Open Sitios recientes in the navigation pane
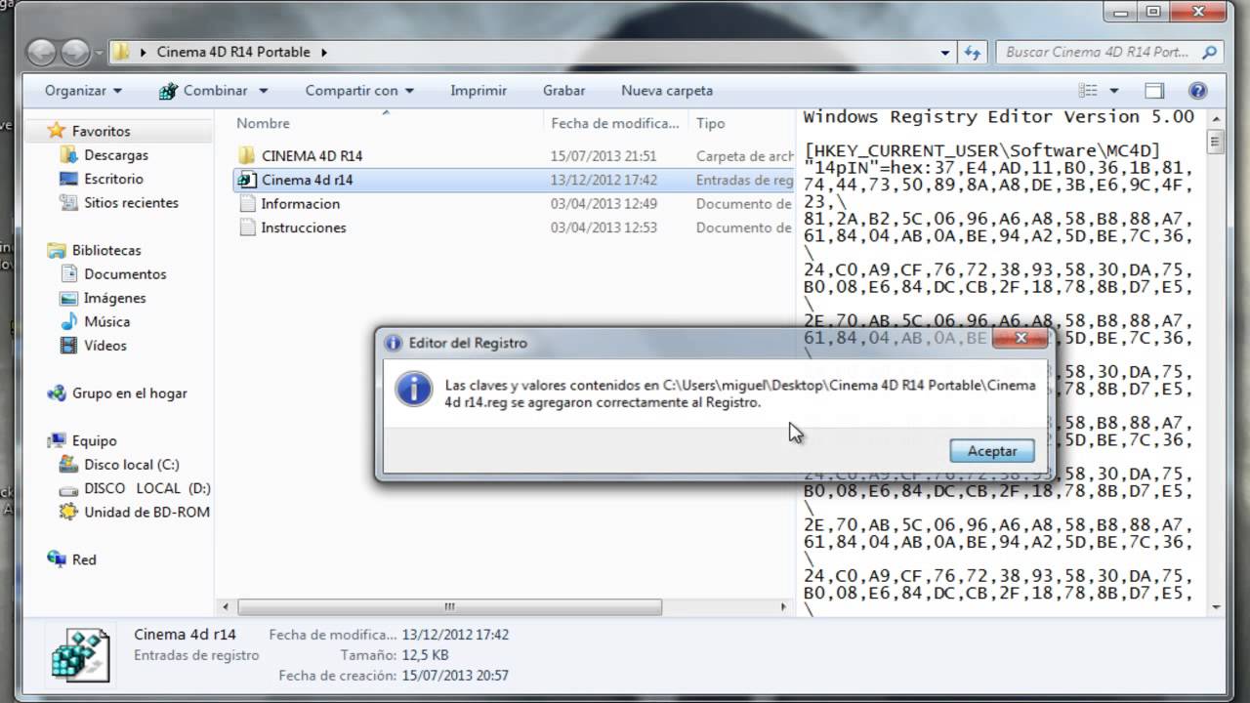1250x703 pixels. (131, 202)
